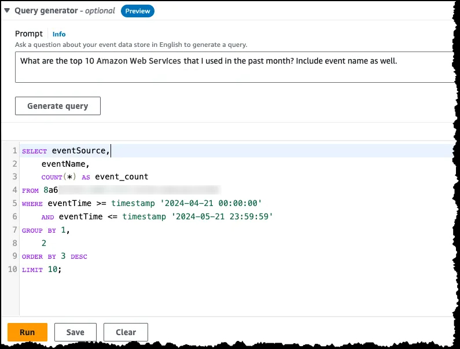Viewport: 460px width, 349px height.
Task: Click the LIMIT 10 line
Action: [42, 269]
